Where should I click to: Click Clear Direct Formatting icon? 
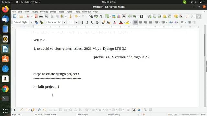(x=114, y=22)
